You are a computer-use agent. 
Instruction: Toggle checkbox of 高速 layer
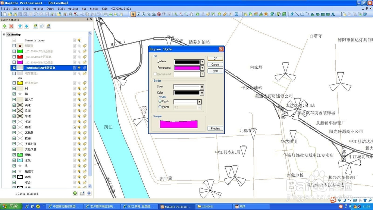(x=14, y=105)
